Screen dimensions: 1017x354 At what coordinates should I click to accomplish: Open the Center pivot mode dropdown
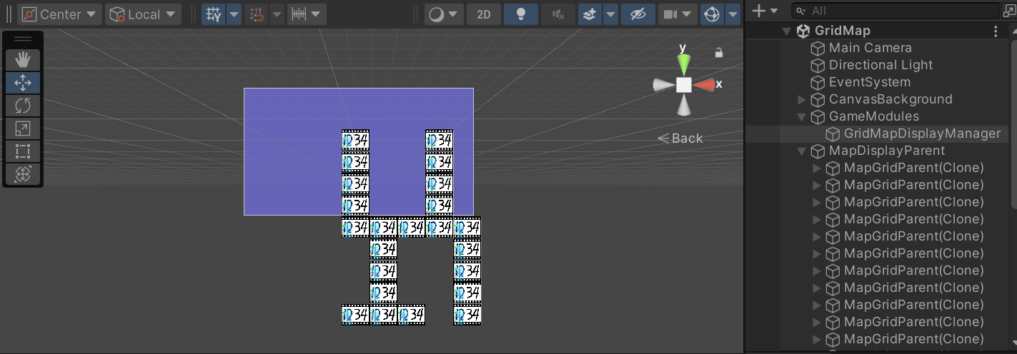tap(60, 14)
